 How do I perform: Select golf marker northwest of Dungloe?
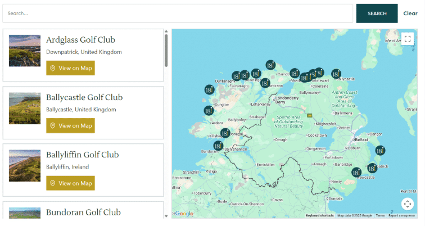point(209,90)
